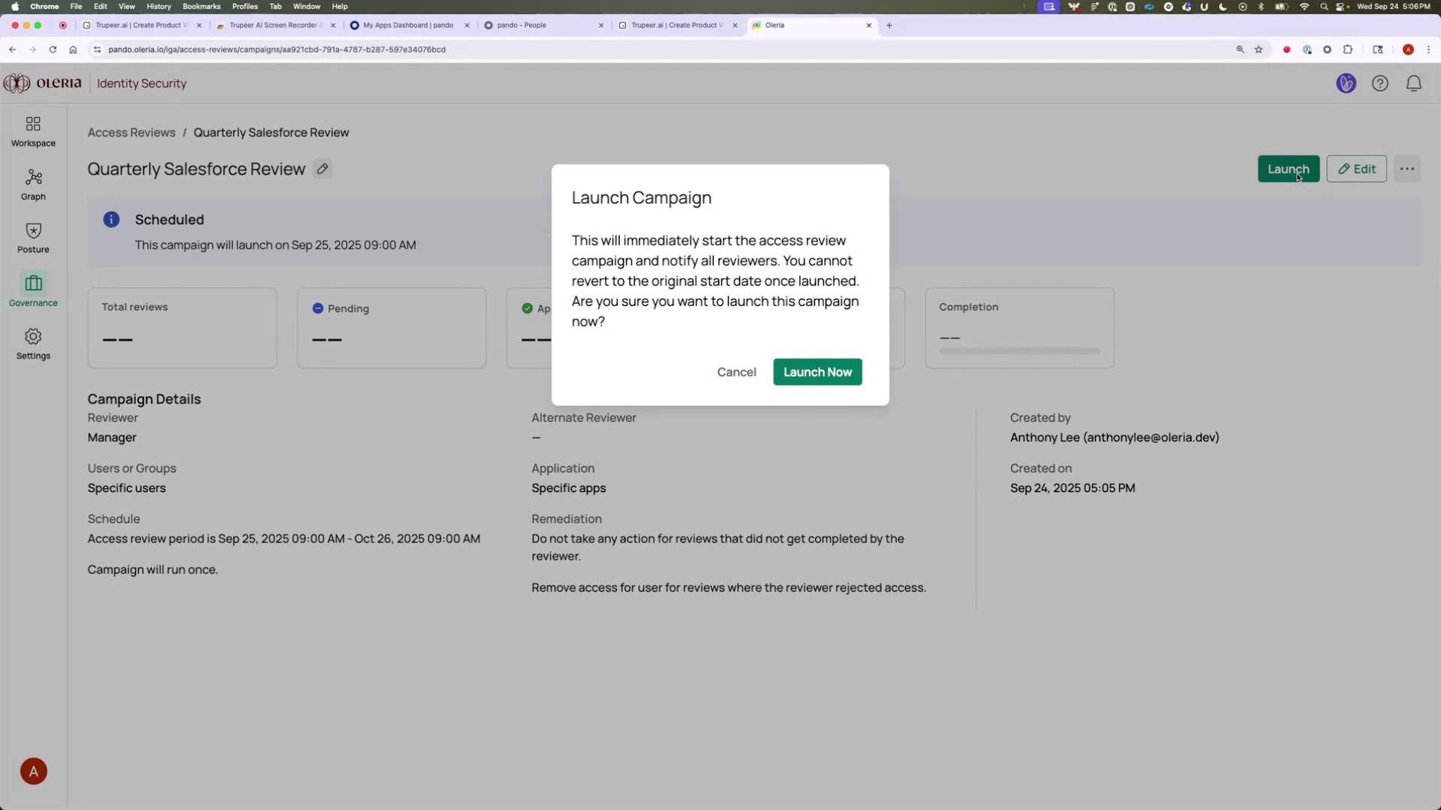Open the Workspace panel in sidebar
Image resolution: width=1441 pixels, height=810 pixels.
32,130
